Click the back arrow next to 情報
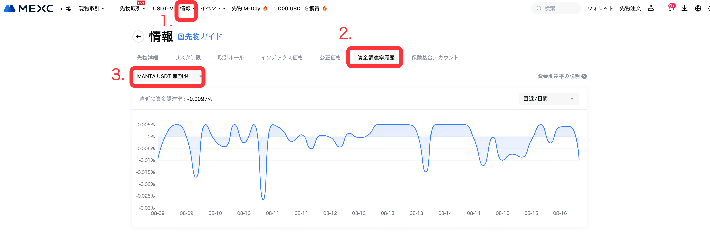Viewport: 710px width, 232px height. 138,37
